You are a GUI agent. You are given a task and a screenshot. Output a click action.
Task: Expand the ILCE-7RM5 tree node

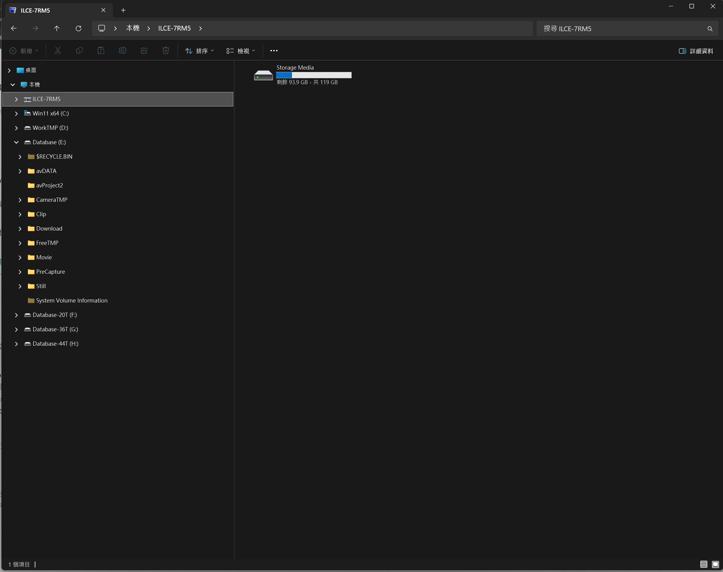[16, 99]
